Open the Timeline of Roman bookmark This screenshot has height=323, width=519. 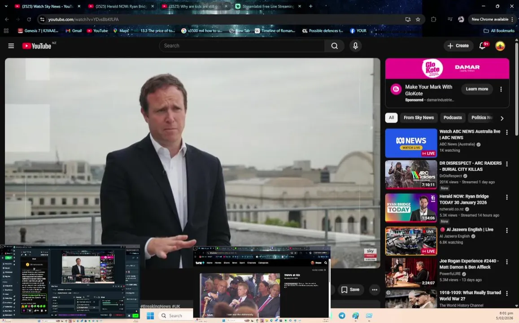click(275, 31)
